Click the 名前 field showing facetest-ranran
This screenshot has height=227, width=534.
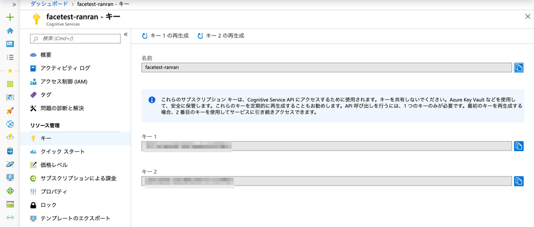coord(326,68)
